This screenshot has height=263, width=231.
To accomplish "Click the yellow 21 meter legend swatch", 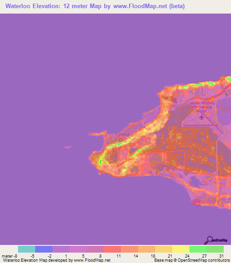I will 181,249.
